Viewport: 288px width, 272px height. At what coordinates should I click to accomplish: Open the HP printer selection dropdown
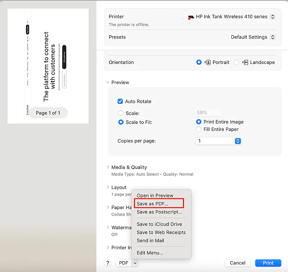tap(273, 17)
